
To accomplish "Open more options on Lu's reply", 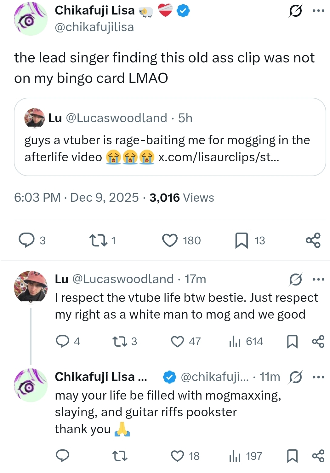I will click(318, 279).
